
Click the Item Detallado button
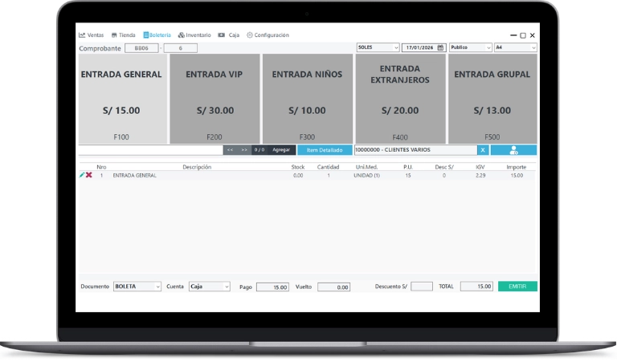(325, 150)
